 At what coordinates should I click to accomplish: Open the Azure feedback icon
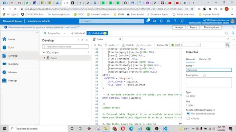click(x=182, y=21)
